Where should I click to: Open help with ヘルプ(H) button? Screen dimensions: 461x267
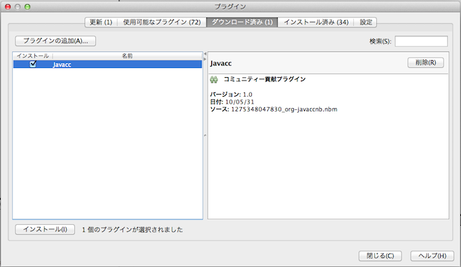(432, 256)
